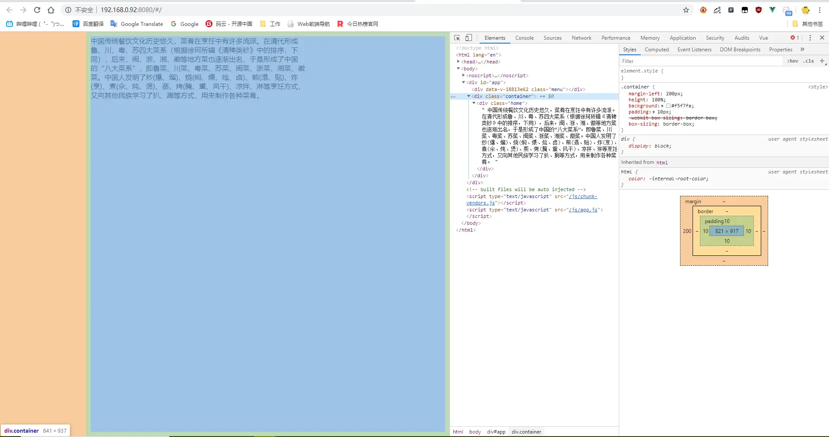829x437 pixels.
Task: Switch to the Network tab
Action: coord(582,38)
